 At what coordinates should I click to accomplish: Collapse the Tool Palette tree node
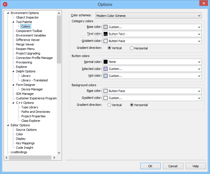13,22
